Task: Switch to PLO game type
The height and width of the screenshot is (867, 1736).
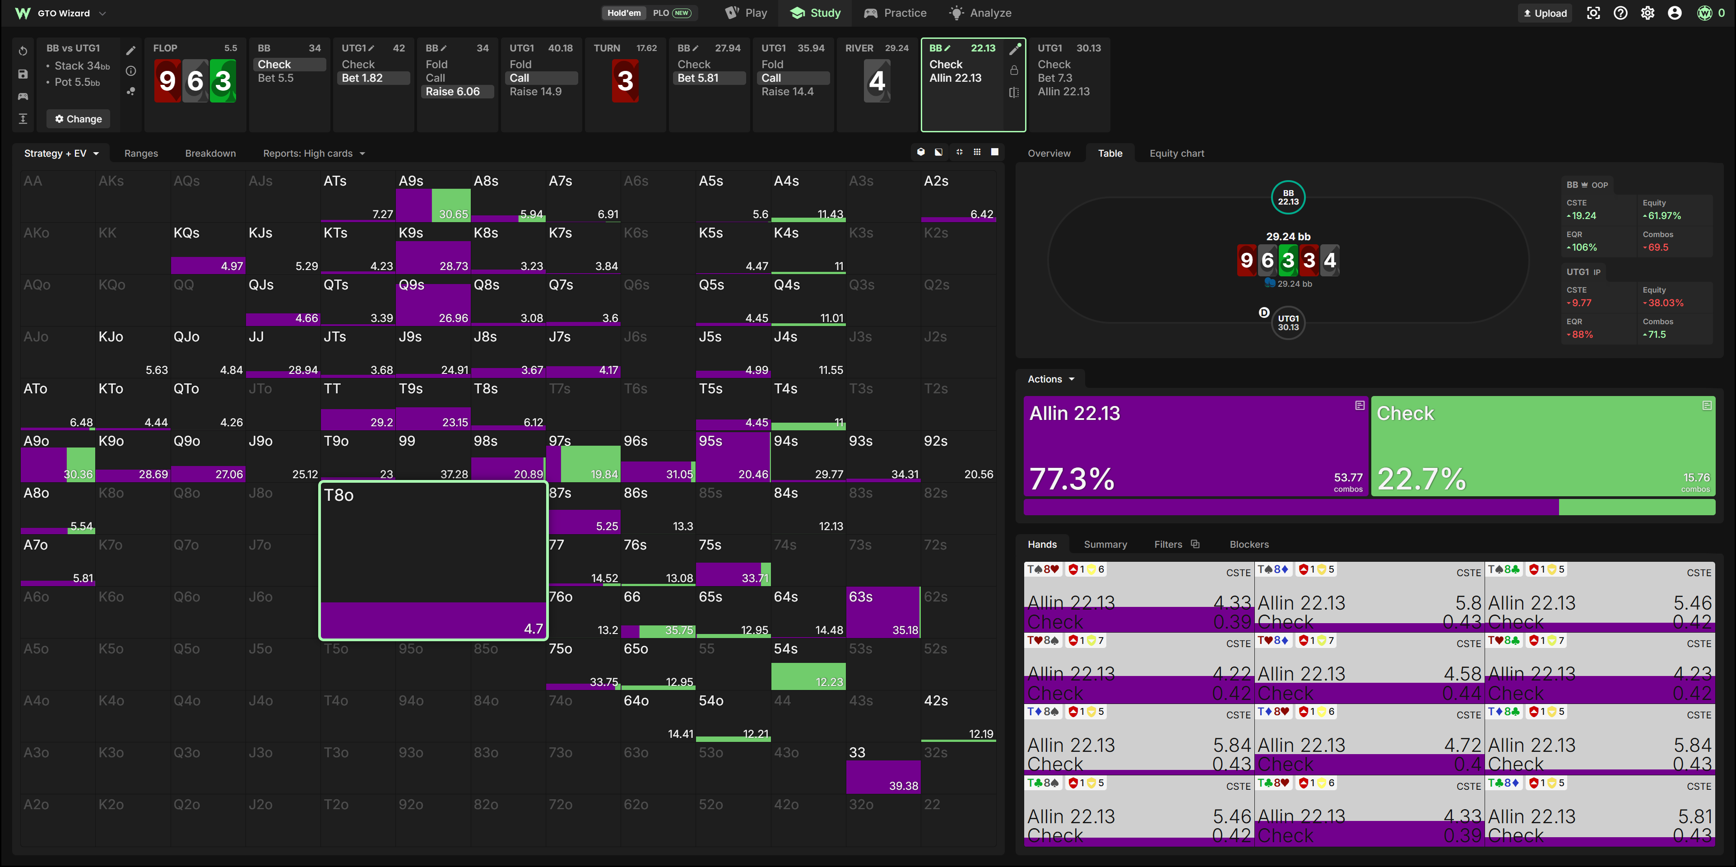Action: (x=671, y=13)
